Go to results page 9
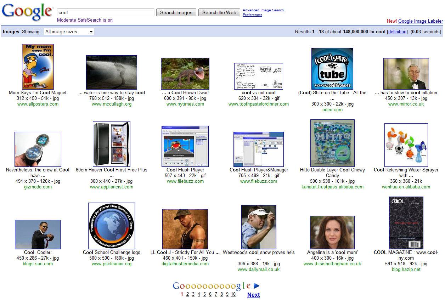The image size is (445, 300). tap(227, 294)
